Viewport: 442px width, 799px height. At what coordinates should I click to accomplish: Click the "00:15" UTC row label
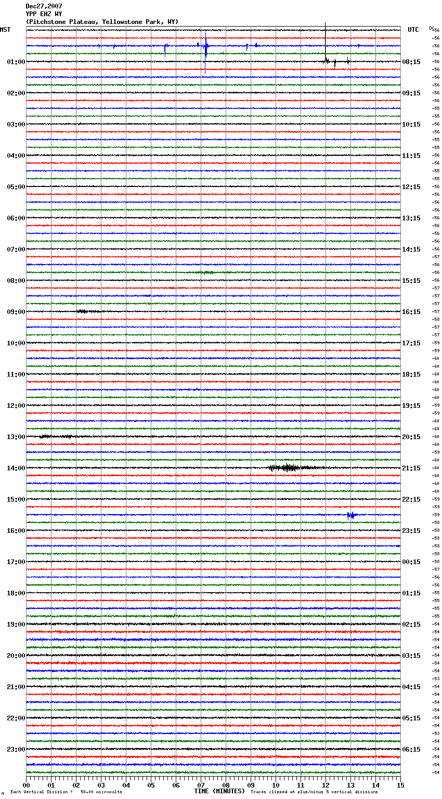coord(411,562)
